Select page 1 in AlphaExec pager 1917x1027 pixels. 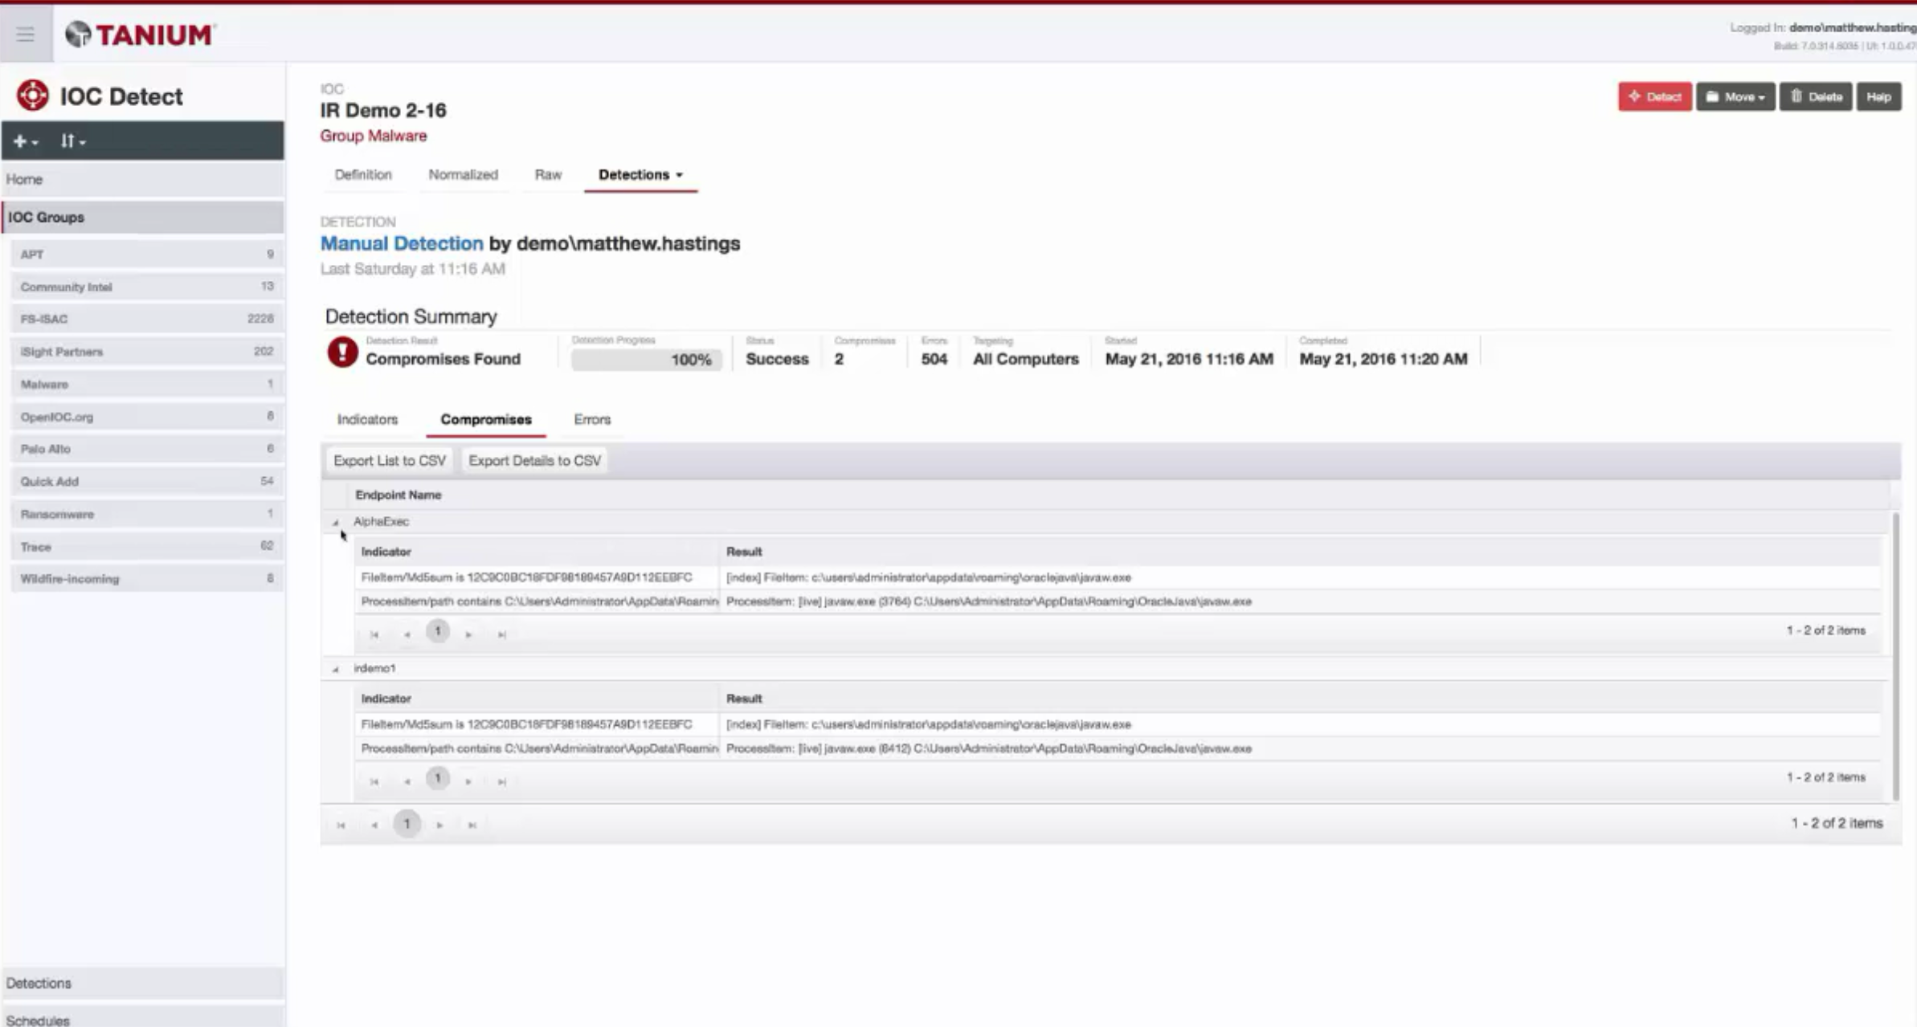coord(438,631)
